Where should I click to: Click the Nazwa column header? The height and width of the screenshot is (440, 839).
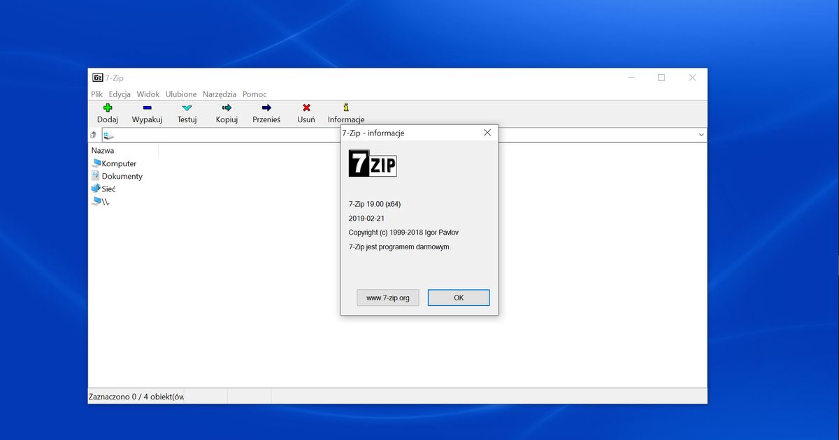[x=102, y=149]
